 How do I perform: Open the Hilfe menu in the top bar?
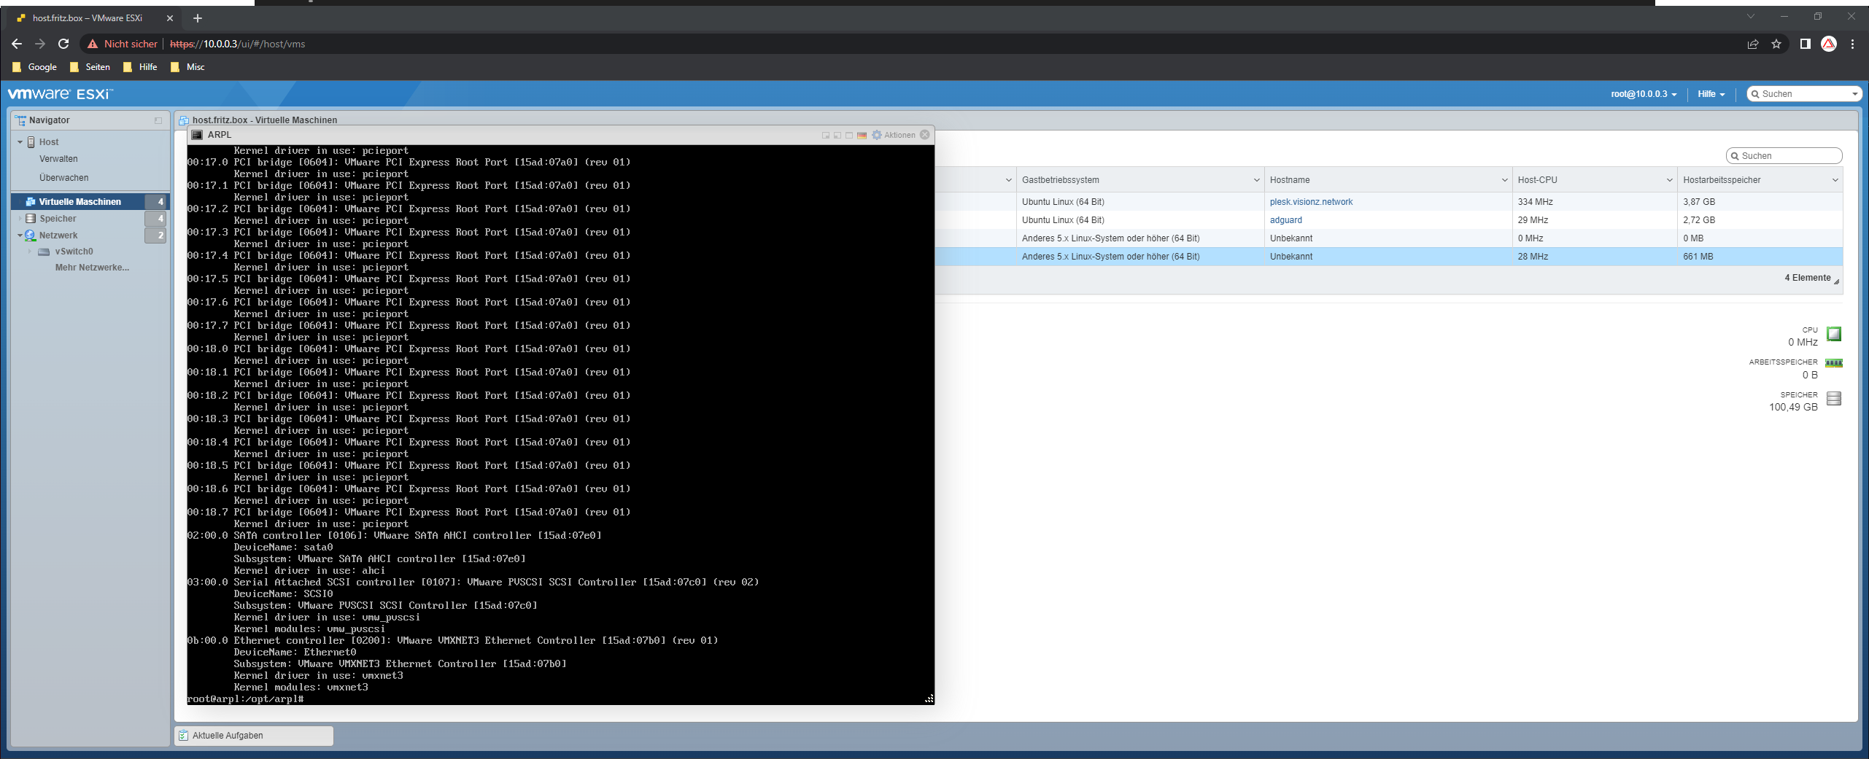(x=1710, y=93)
